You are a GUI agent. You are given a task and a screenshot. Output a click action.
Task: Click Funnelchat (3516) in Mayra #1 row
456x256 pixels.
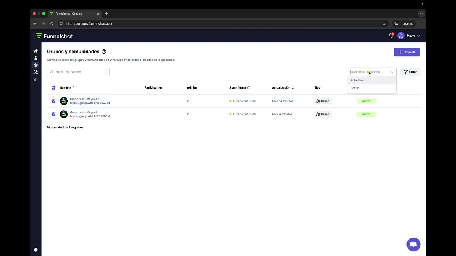click(245, 114)
